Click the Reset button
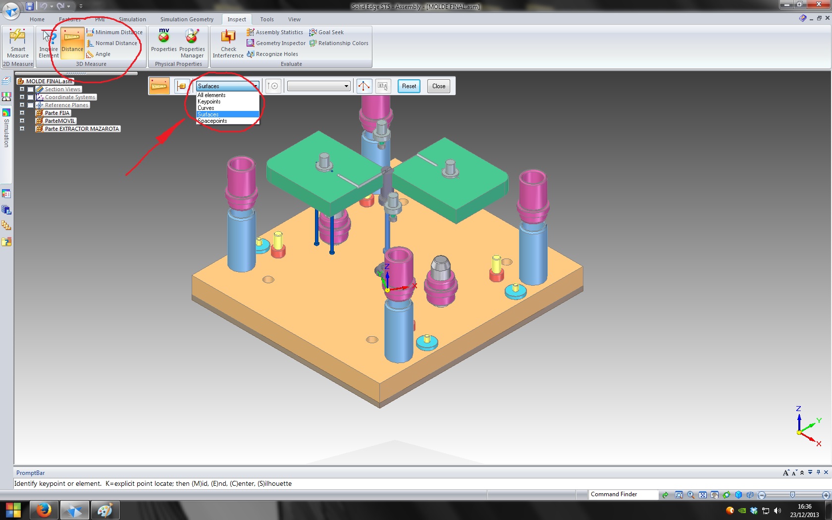This screenshot has width=832, height=520. pos(409,86)
